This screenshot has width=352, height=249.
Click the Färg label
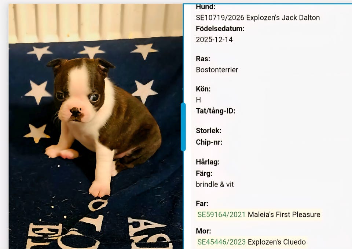tap(204, 173)
